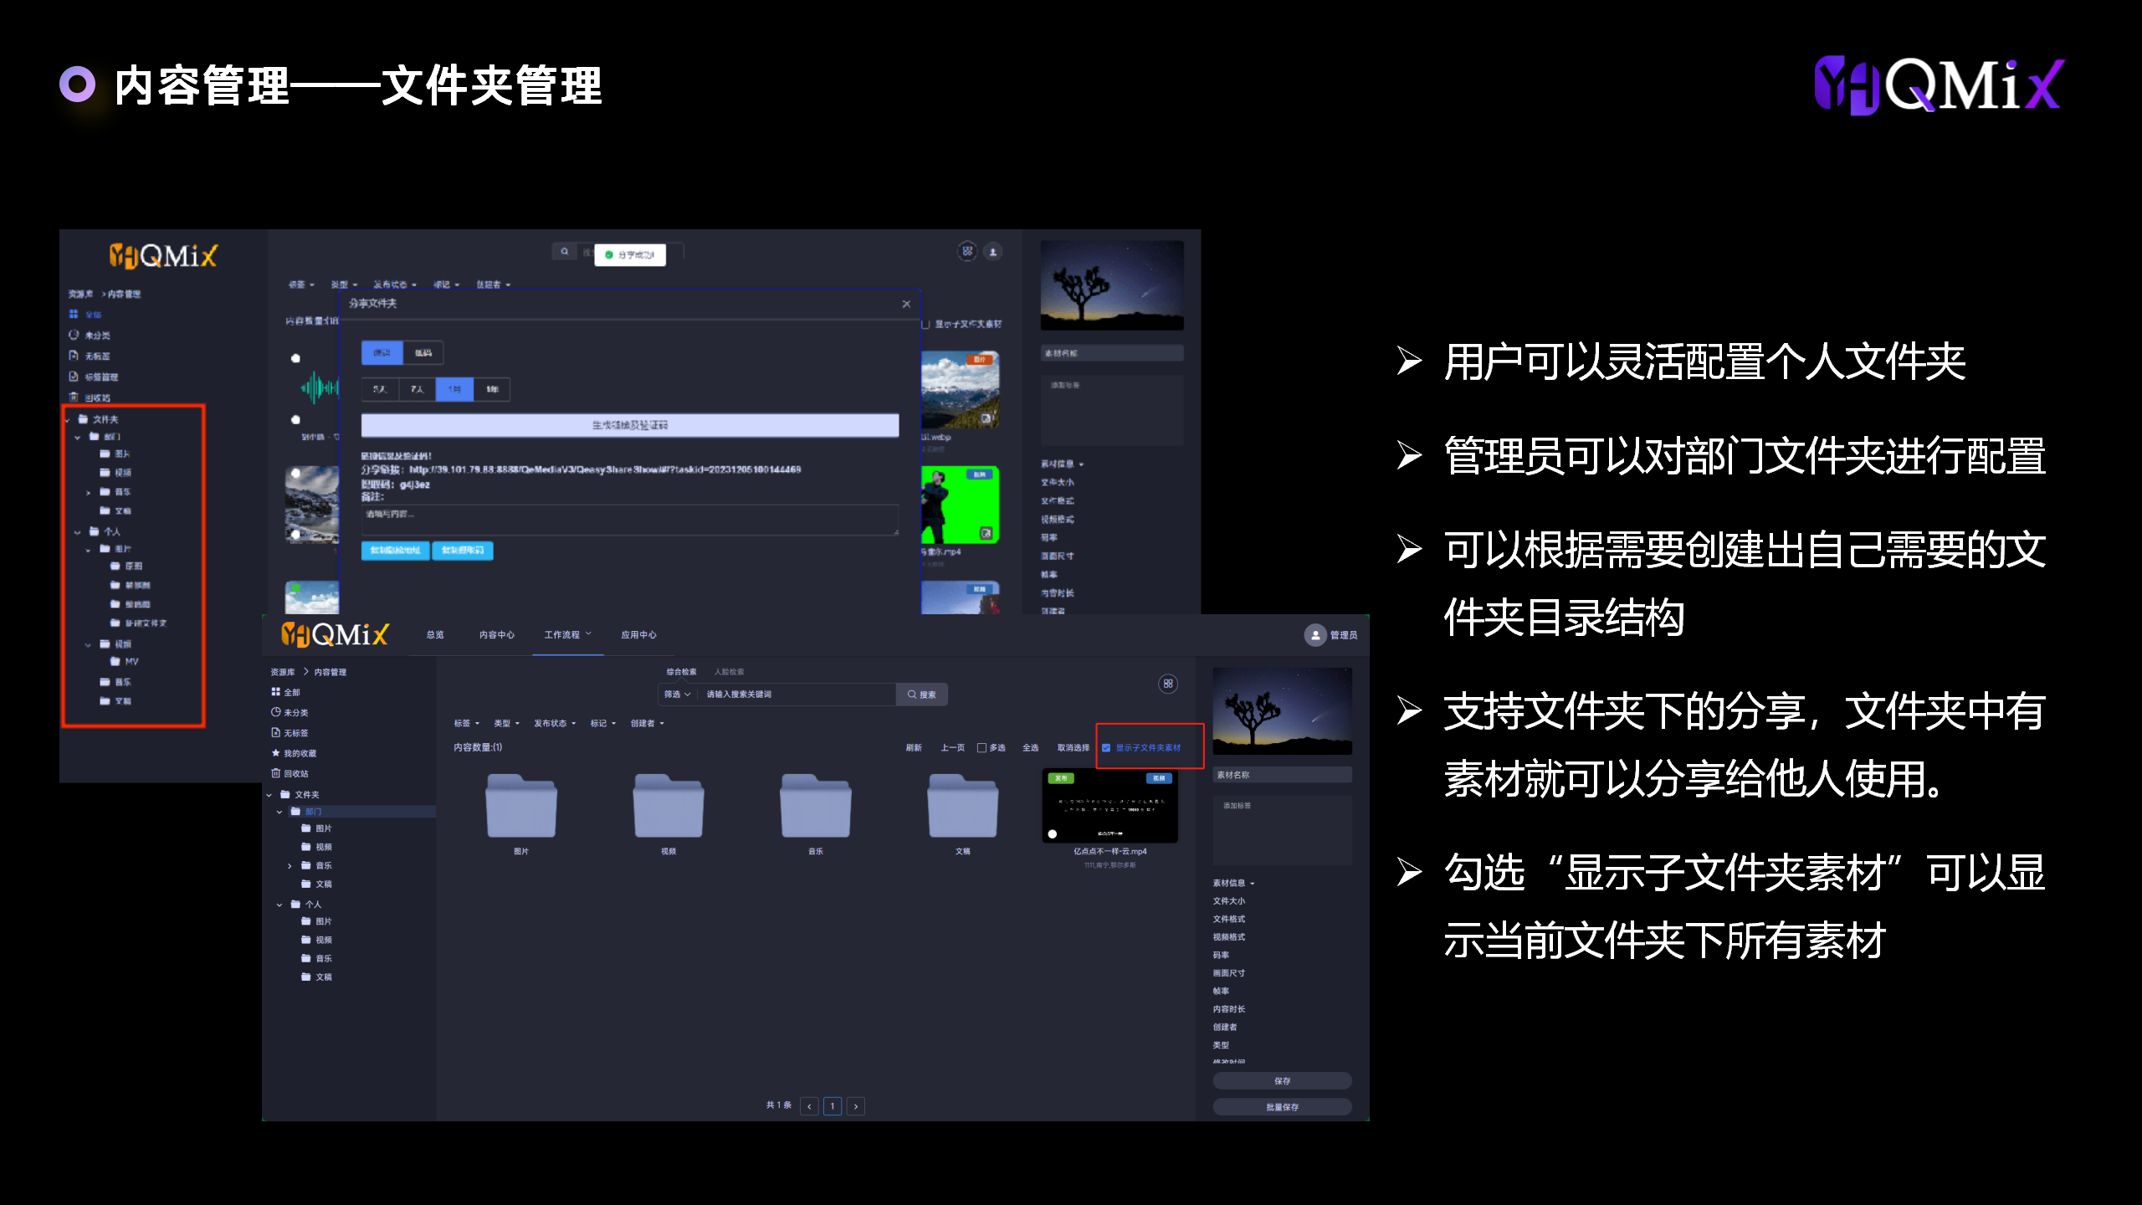Open 我的收藏 star favorites item
Viewport: 2142px width, 1205px height.
pos(275,753)
